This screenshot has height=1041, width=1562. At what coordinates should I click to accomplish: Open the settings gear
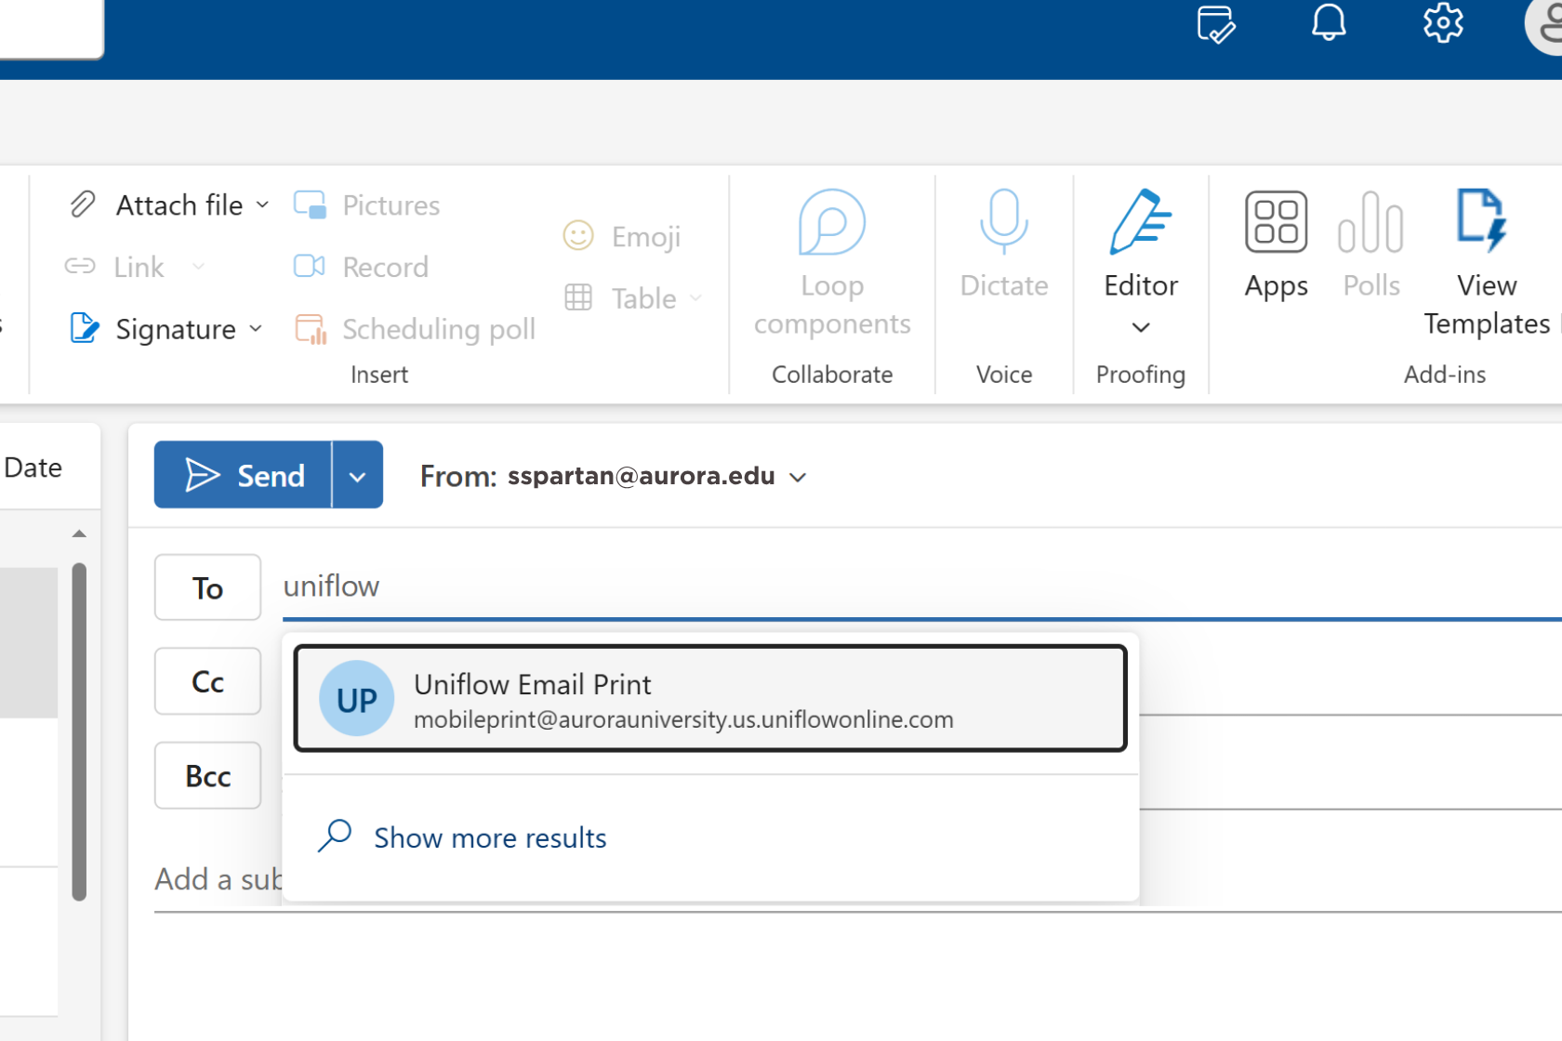coord(1443,22)
